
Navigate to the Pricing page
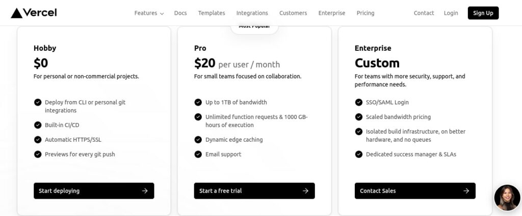[366, 13]
